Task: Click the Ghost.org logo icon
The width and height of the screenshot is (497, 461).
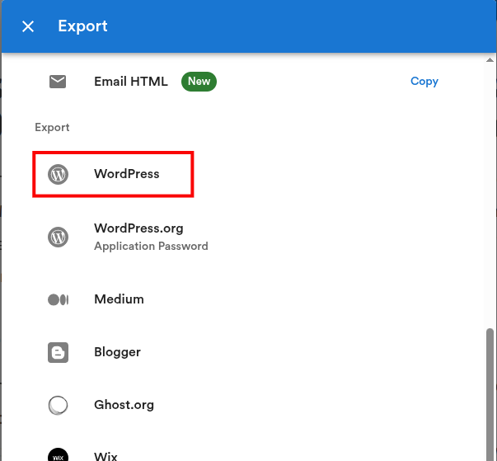Action: coord(58,405)
